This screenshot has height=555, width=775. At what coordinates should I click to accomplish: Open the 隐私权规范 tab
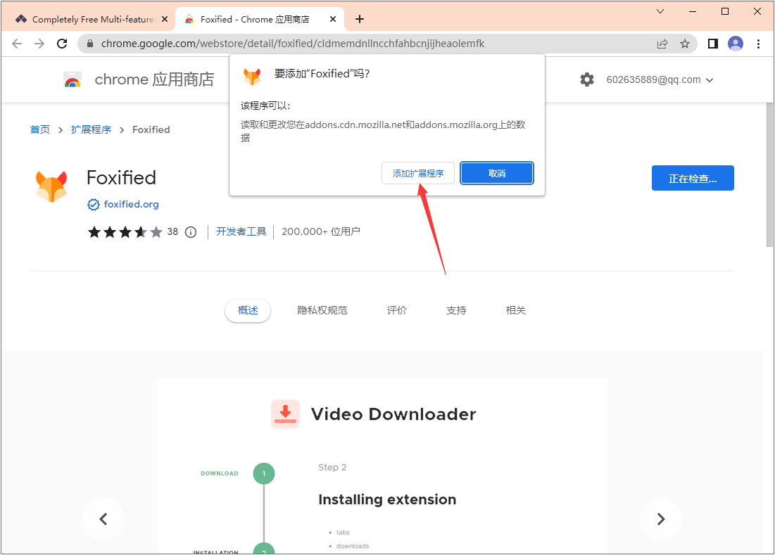click(322, 310)
